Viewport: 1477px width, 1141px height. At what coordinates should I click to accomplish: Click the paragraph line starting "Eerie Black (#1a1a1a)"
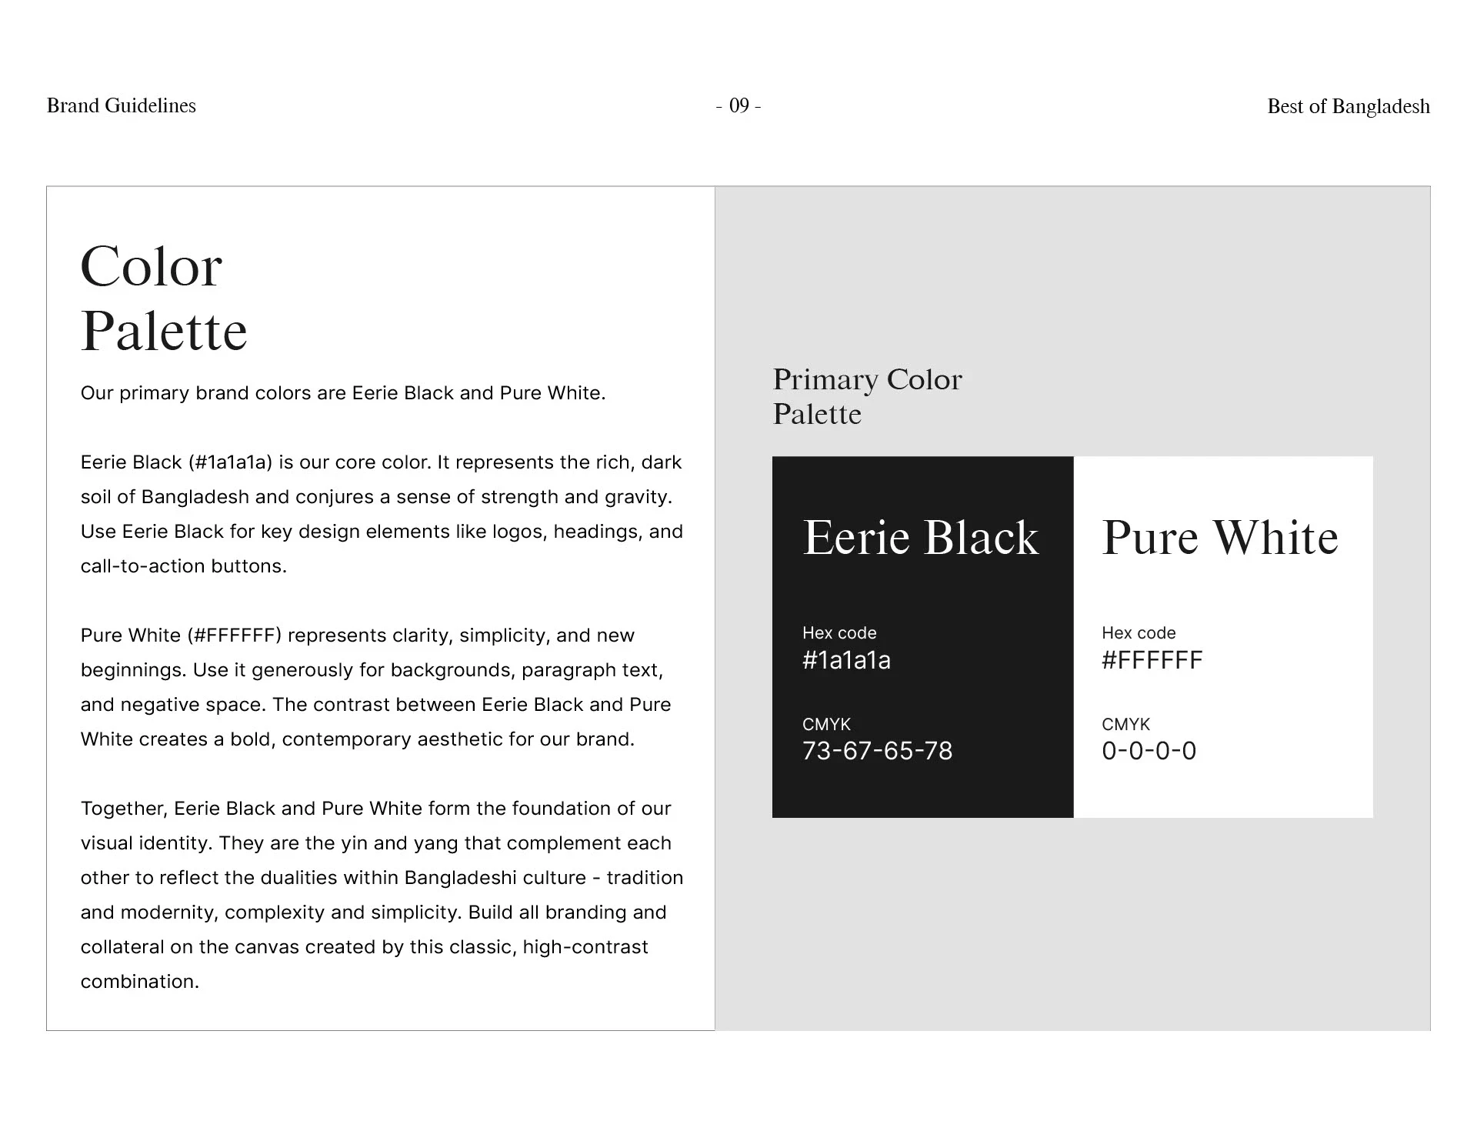click(381, 462)
